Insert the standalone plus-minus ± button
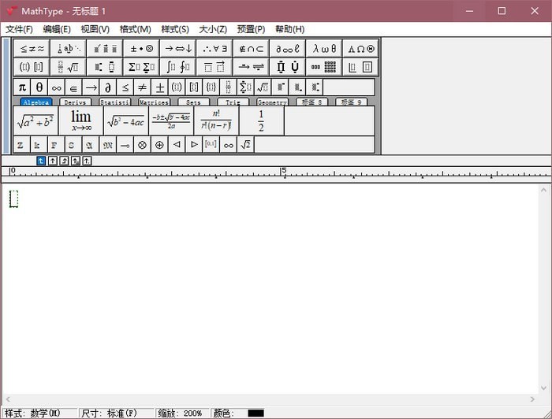Image resolution: width=552 pixels, height=419 pixels. (x=160, y=87)
